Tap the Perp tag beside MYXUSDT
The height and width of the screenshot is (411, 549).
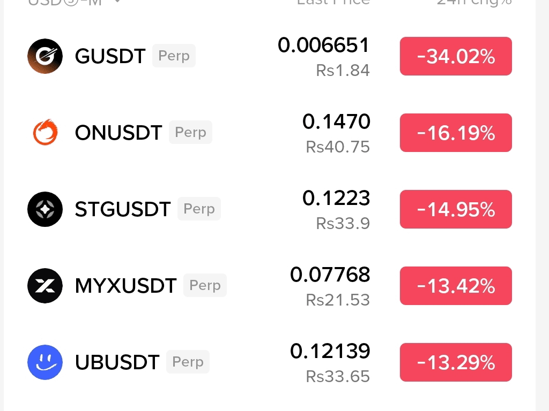pyautogui.click(x=205, y=285)
